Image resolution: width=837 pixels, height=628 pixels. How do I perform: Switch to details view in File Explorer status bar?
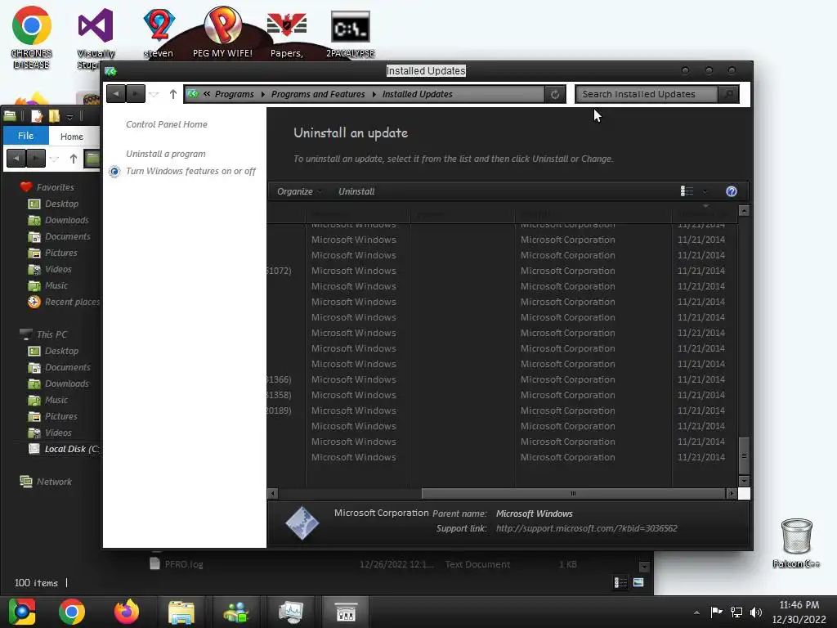[x=620, y=582]
